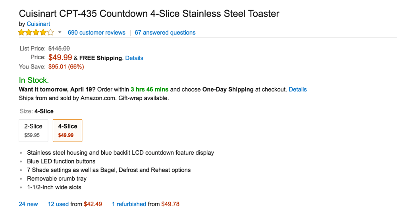Select the 2-Slice size option
The image size is (397, 212).
click(x=33, y=130)
